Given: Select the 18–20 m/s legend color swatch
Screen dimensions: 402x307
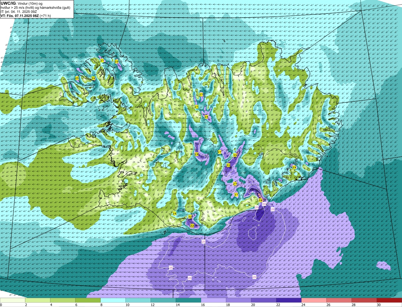Looking at the screenshot, I should click(239, 300).
